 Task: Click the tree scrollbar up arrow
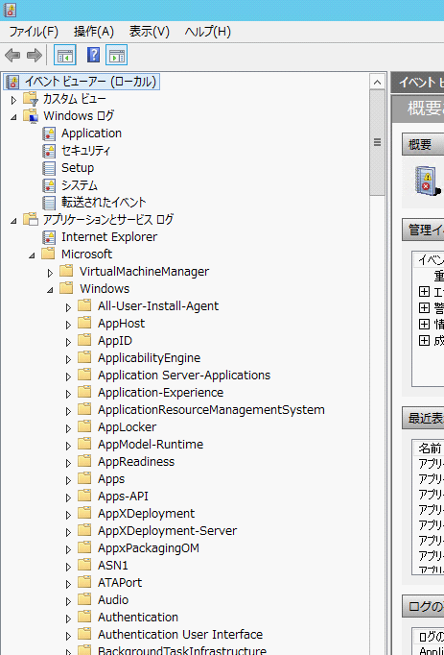click(x=377, y=82)
